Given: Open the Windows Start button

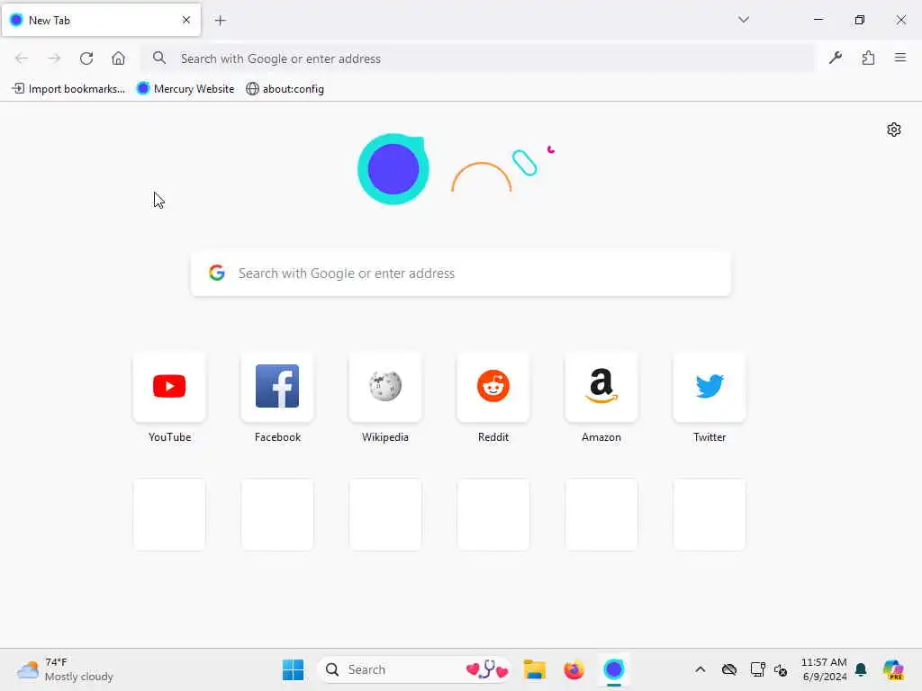Looking at the screenshot, I should pyautogui.click(x=293, y=669).
